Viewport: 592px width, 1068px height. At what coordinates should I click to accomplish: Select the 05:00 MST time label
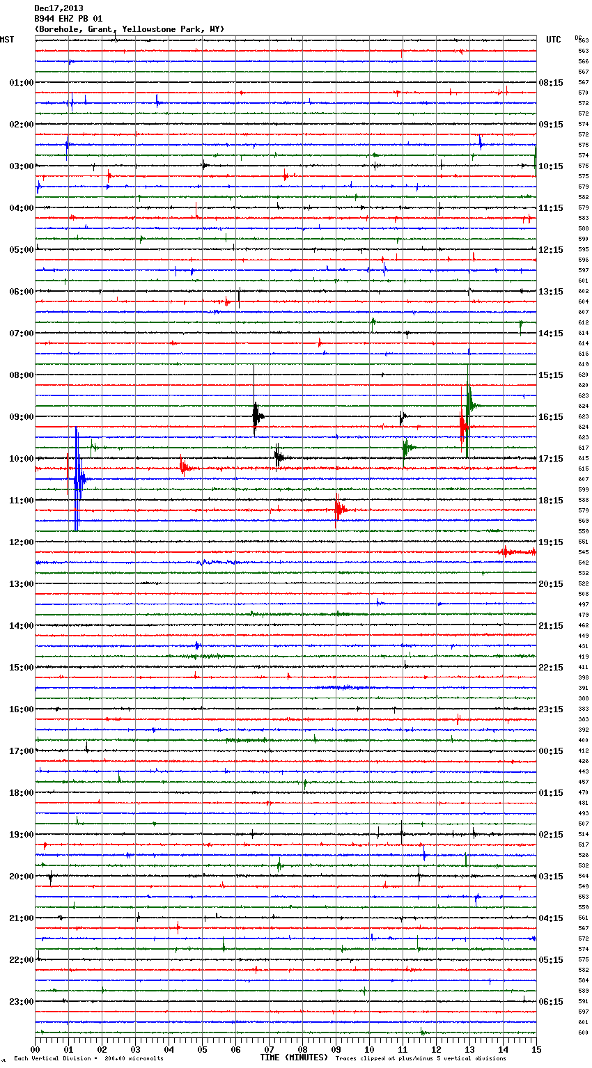[x=22, y=250]
